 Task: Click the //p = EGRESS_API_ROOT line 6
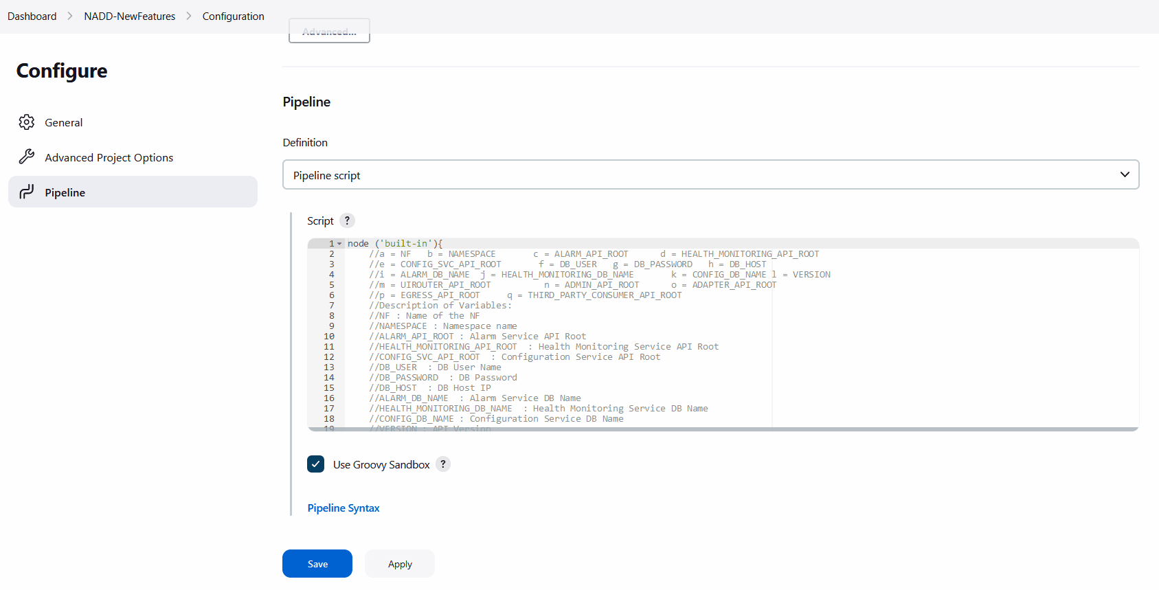(x=526, y=295)
